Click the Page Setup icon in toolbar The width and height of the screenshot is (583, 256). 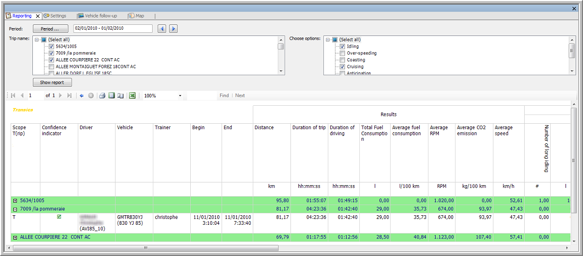(x=120, y=96)
